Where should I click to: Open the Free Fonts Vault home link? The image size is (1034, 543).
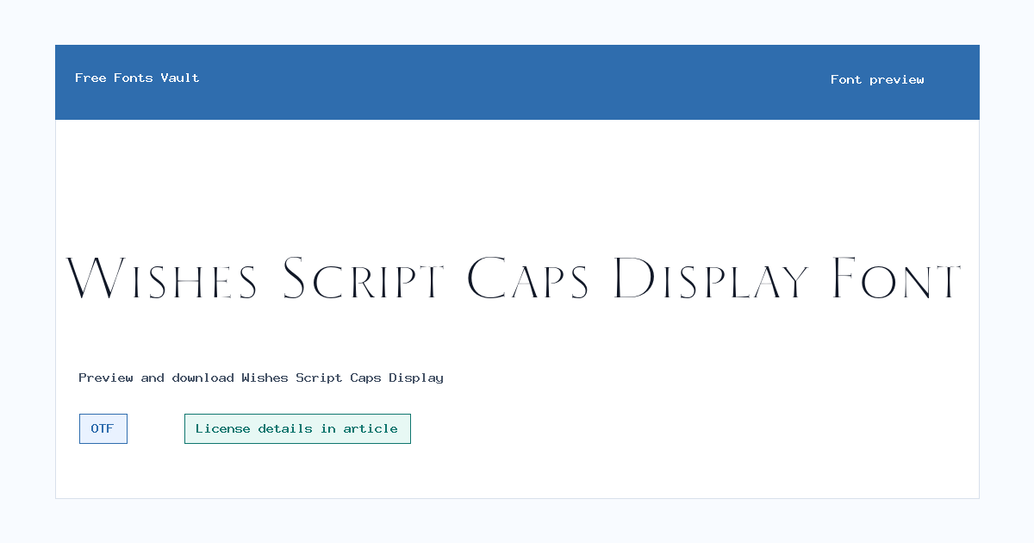(137, 78)
